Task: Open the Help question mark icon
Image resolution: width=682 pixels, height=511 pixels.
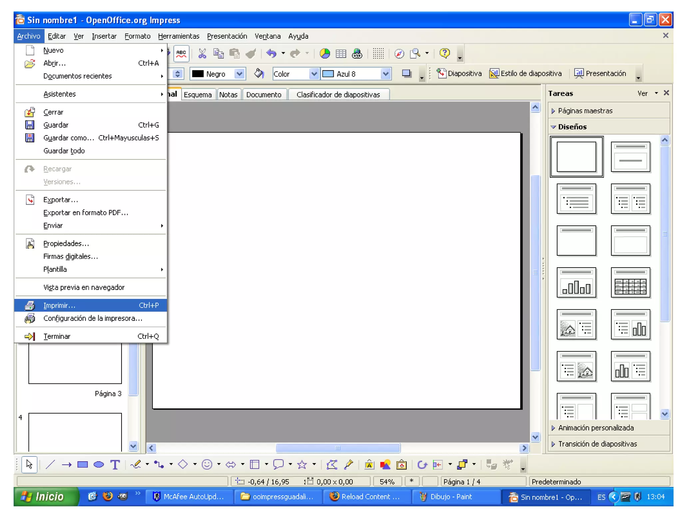Action: point(444,54)
